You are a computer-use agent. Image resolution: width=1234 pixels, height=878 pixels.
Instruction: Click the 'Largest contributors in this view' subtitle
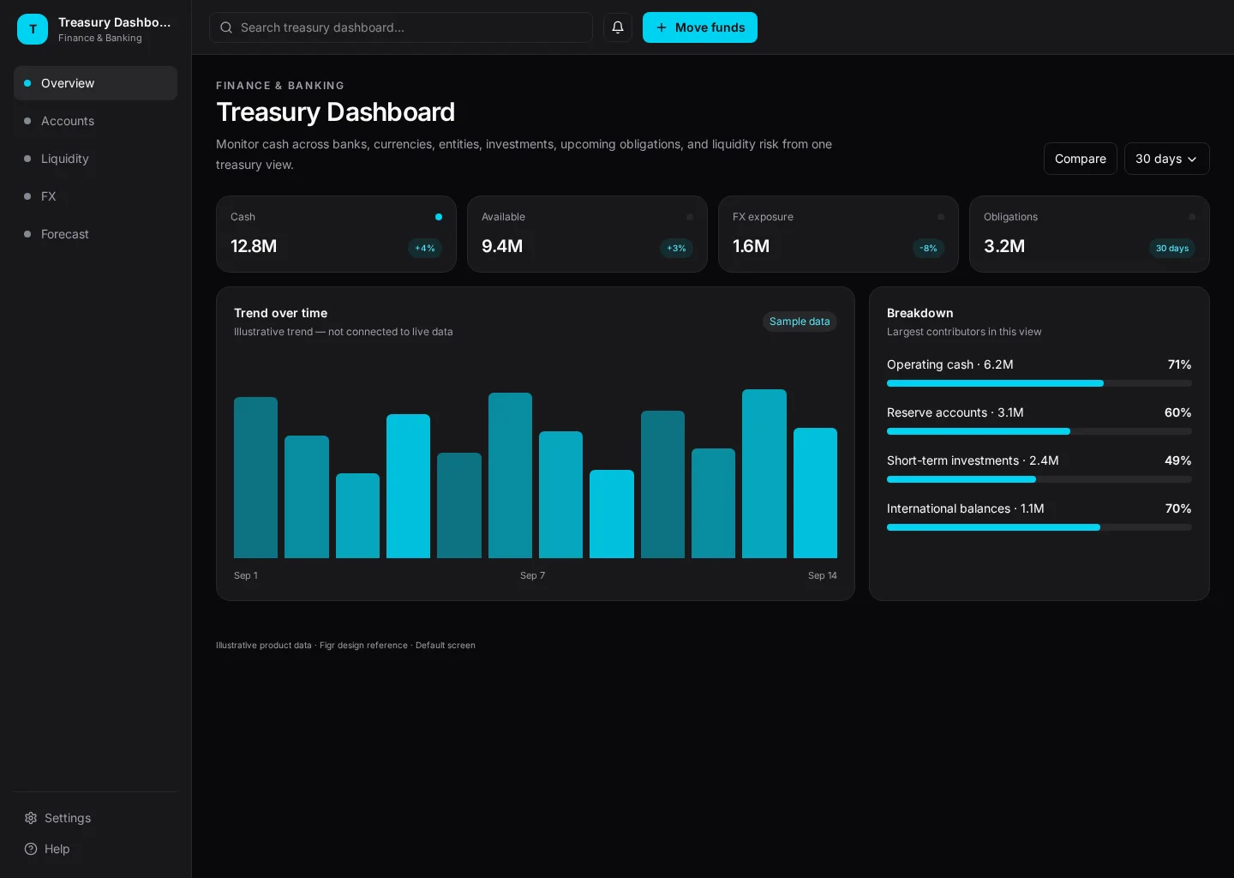click(x=964, y=332)
